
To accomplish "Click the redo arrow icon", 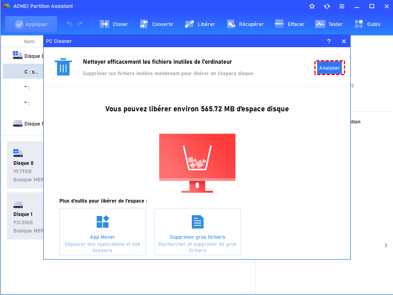I will [80, 24].
